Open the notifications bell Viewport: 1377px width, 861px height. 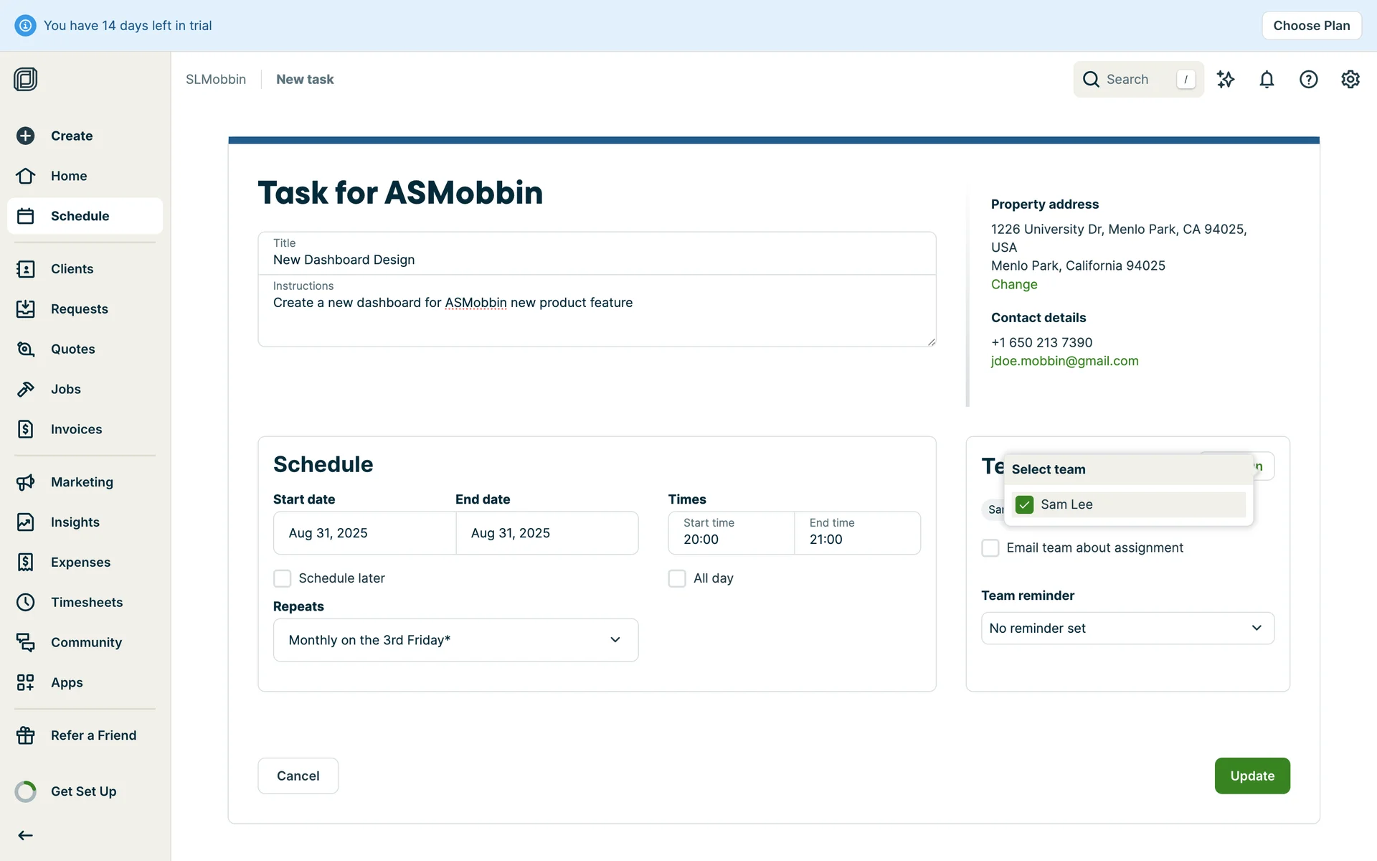pyautogui.click(x=1267, y=79)
